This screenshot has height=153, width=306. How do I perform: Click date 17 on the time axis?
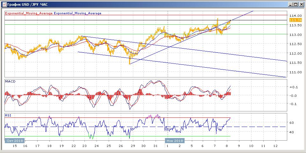pos(37,146)
